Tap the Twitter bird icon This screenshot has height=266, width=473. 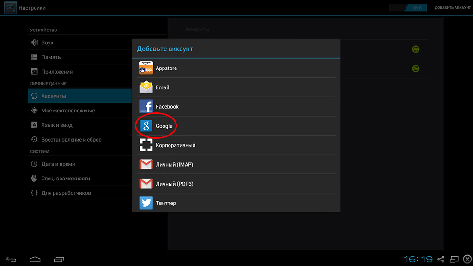pyautogui.click(x=146, y=203)
